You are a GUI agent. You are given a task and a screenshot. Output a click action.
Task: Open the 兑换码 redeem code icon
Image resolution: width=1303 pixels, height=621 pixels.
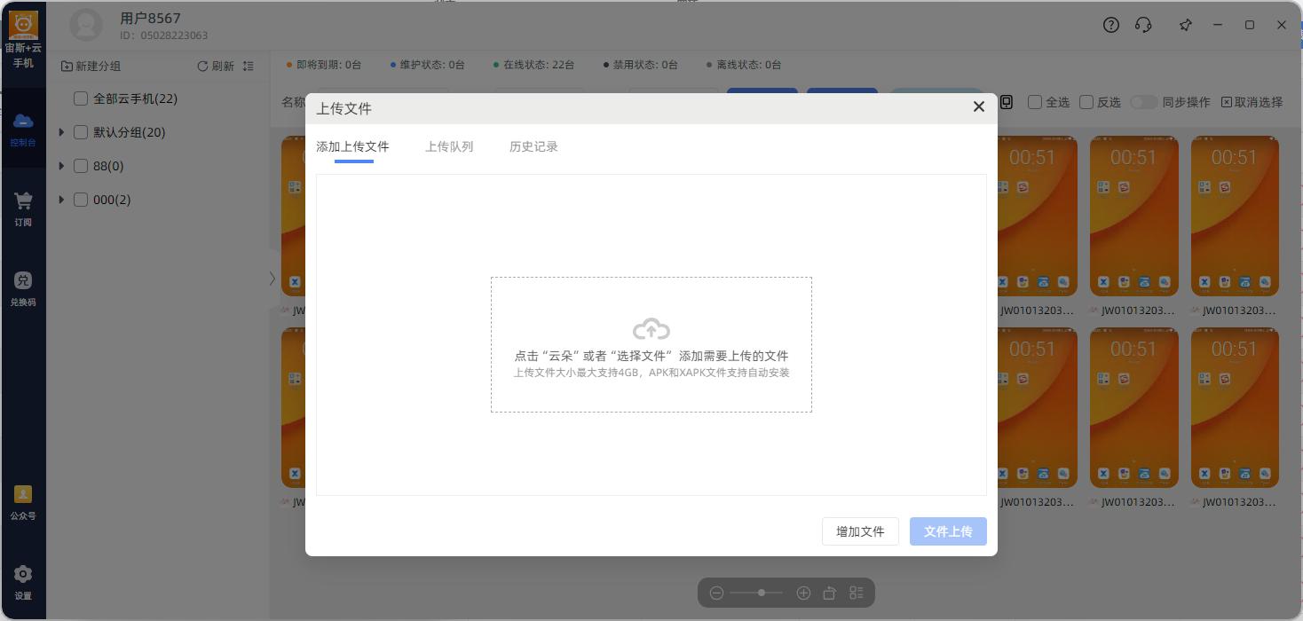[23, 280]
